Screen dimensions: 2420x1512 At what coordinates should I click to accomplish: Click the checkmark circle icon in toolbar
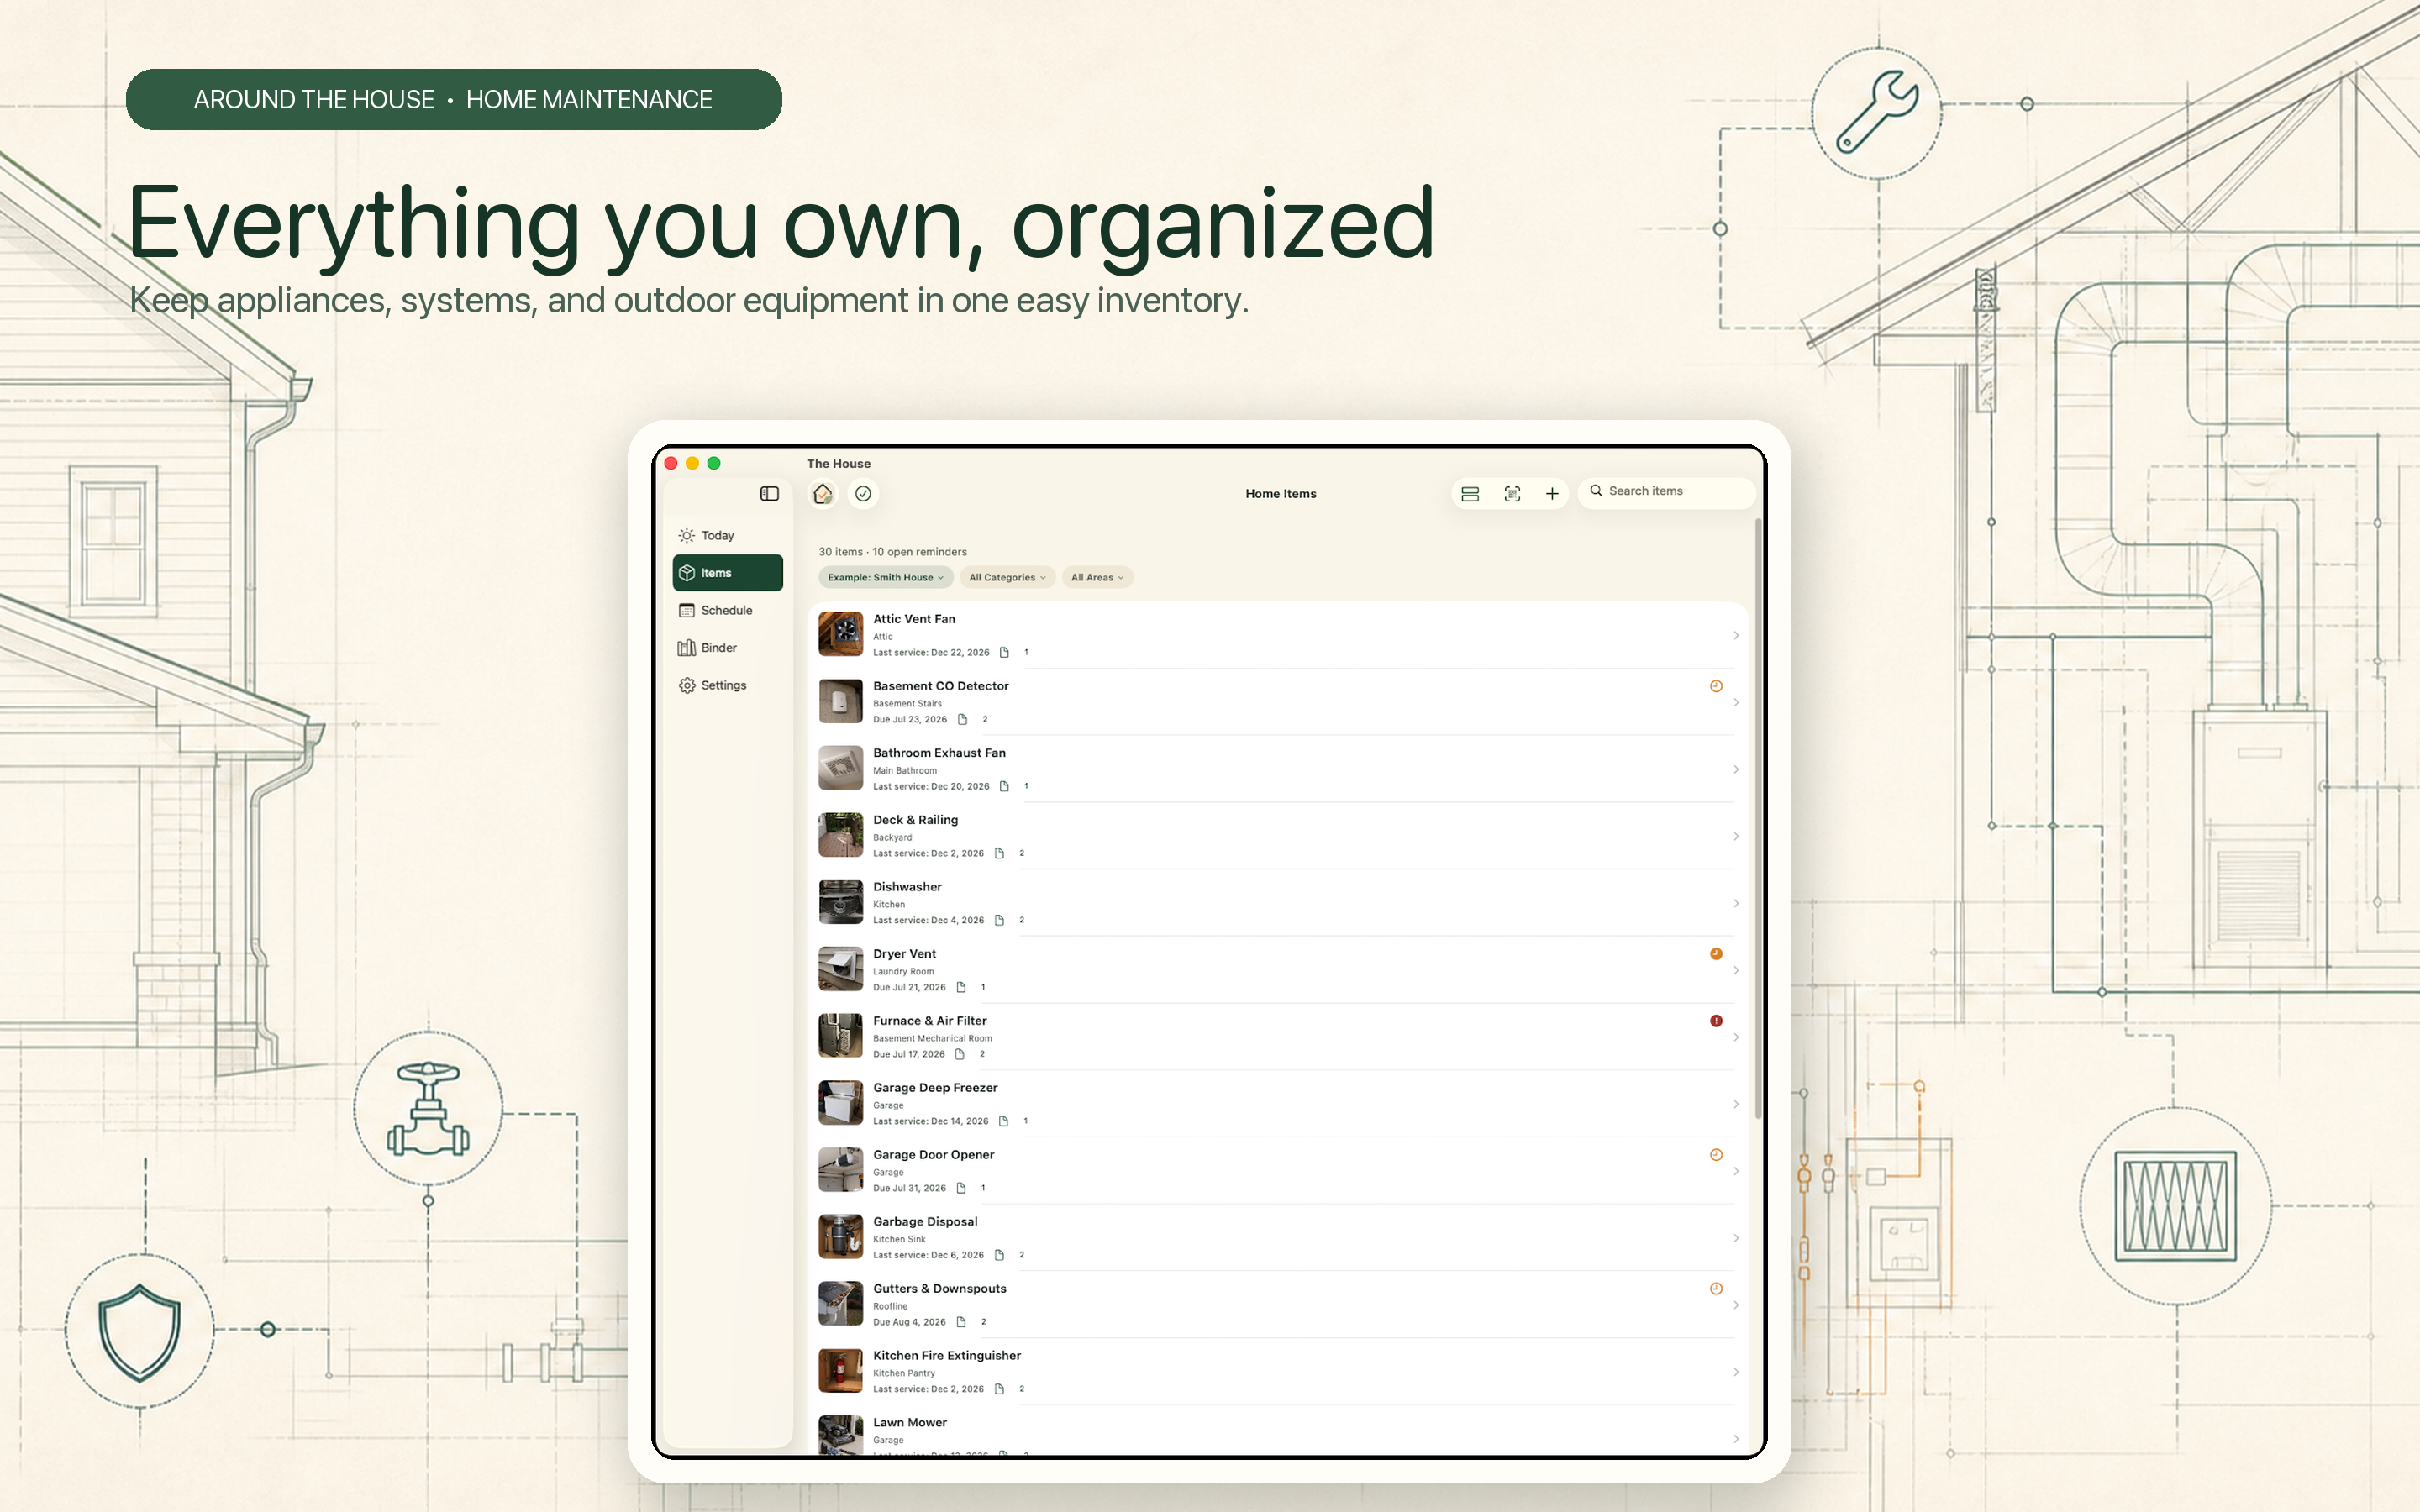click(863, 493)
